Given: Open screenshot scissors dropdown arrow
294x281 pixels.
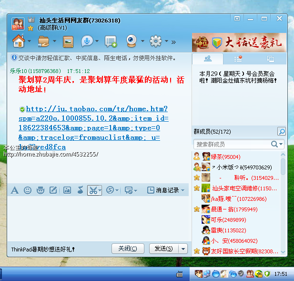Looking at the screenshot, I should 100,190.
